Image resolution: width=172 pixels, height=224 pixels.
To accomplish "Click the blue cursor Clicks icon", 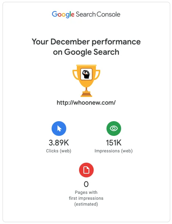I will point(59,129).
